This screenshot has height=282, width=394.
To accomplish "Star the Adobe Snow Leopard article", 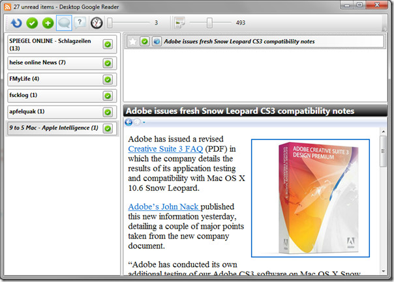I will point(132,41).
